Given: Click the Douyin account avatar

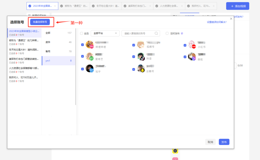Looking at the screenshot, I should [141, 57].
